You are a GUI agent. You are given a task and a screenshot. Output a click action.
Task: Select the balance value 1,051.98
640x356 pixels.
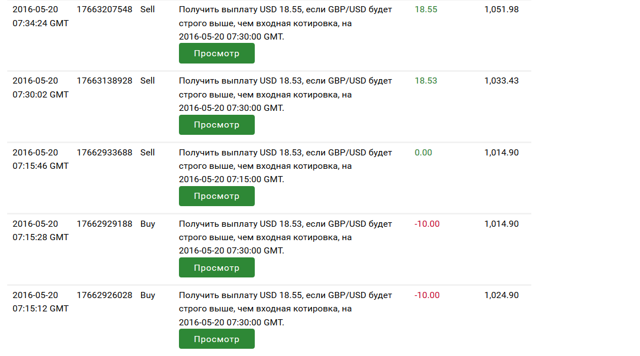click(x=501, y=9)
